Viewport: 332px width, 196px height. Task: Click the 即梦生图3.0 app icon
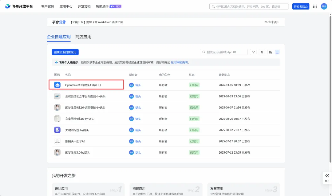point(57,152)
